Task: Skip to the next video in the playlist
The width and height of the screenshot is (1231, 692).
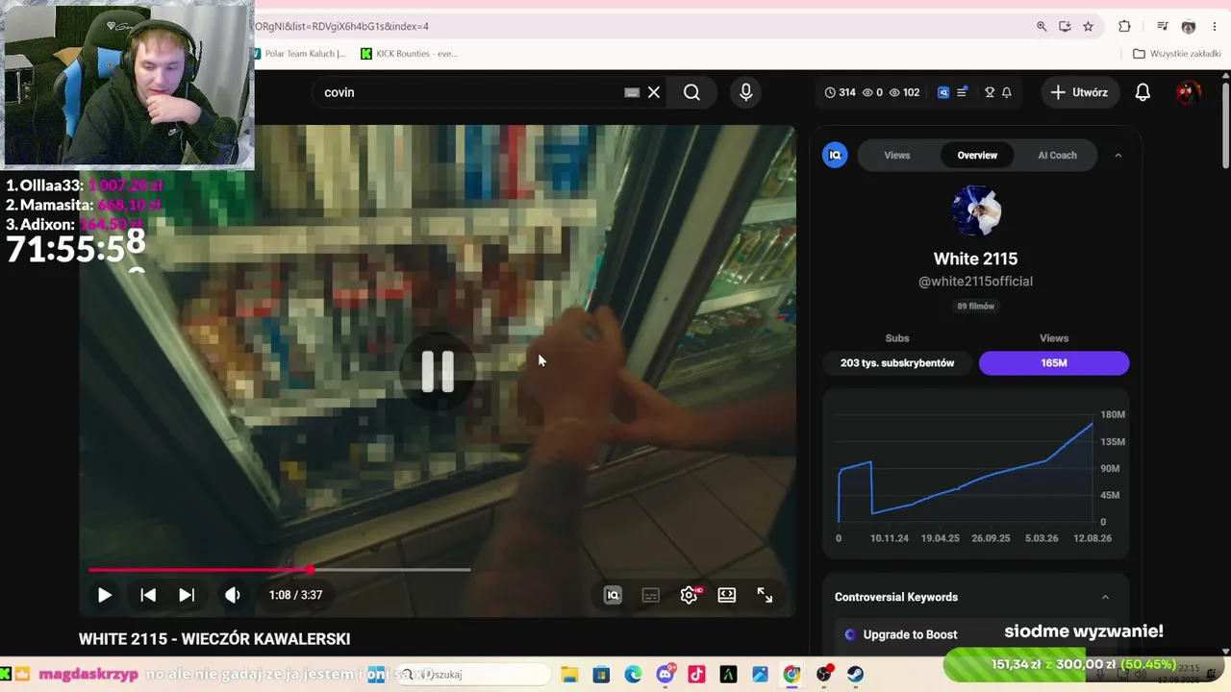Action: (187, 595)
